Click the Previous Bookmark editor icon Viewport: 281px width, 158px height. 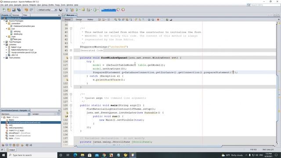(136, 19)
